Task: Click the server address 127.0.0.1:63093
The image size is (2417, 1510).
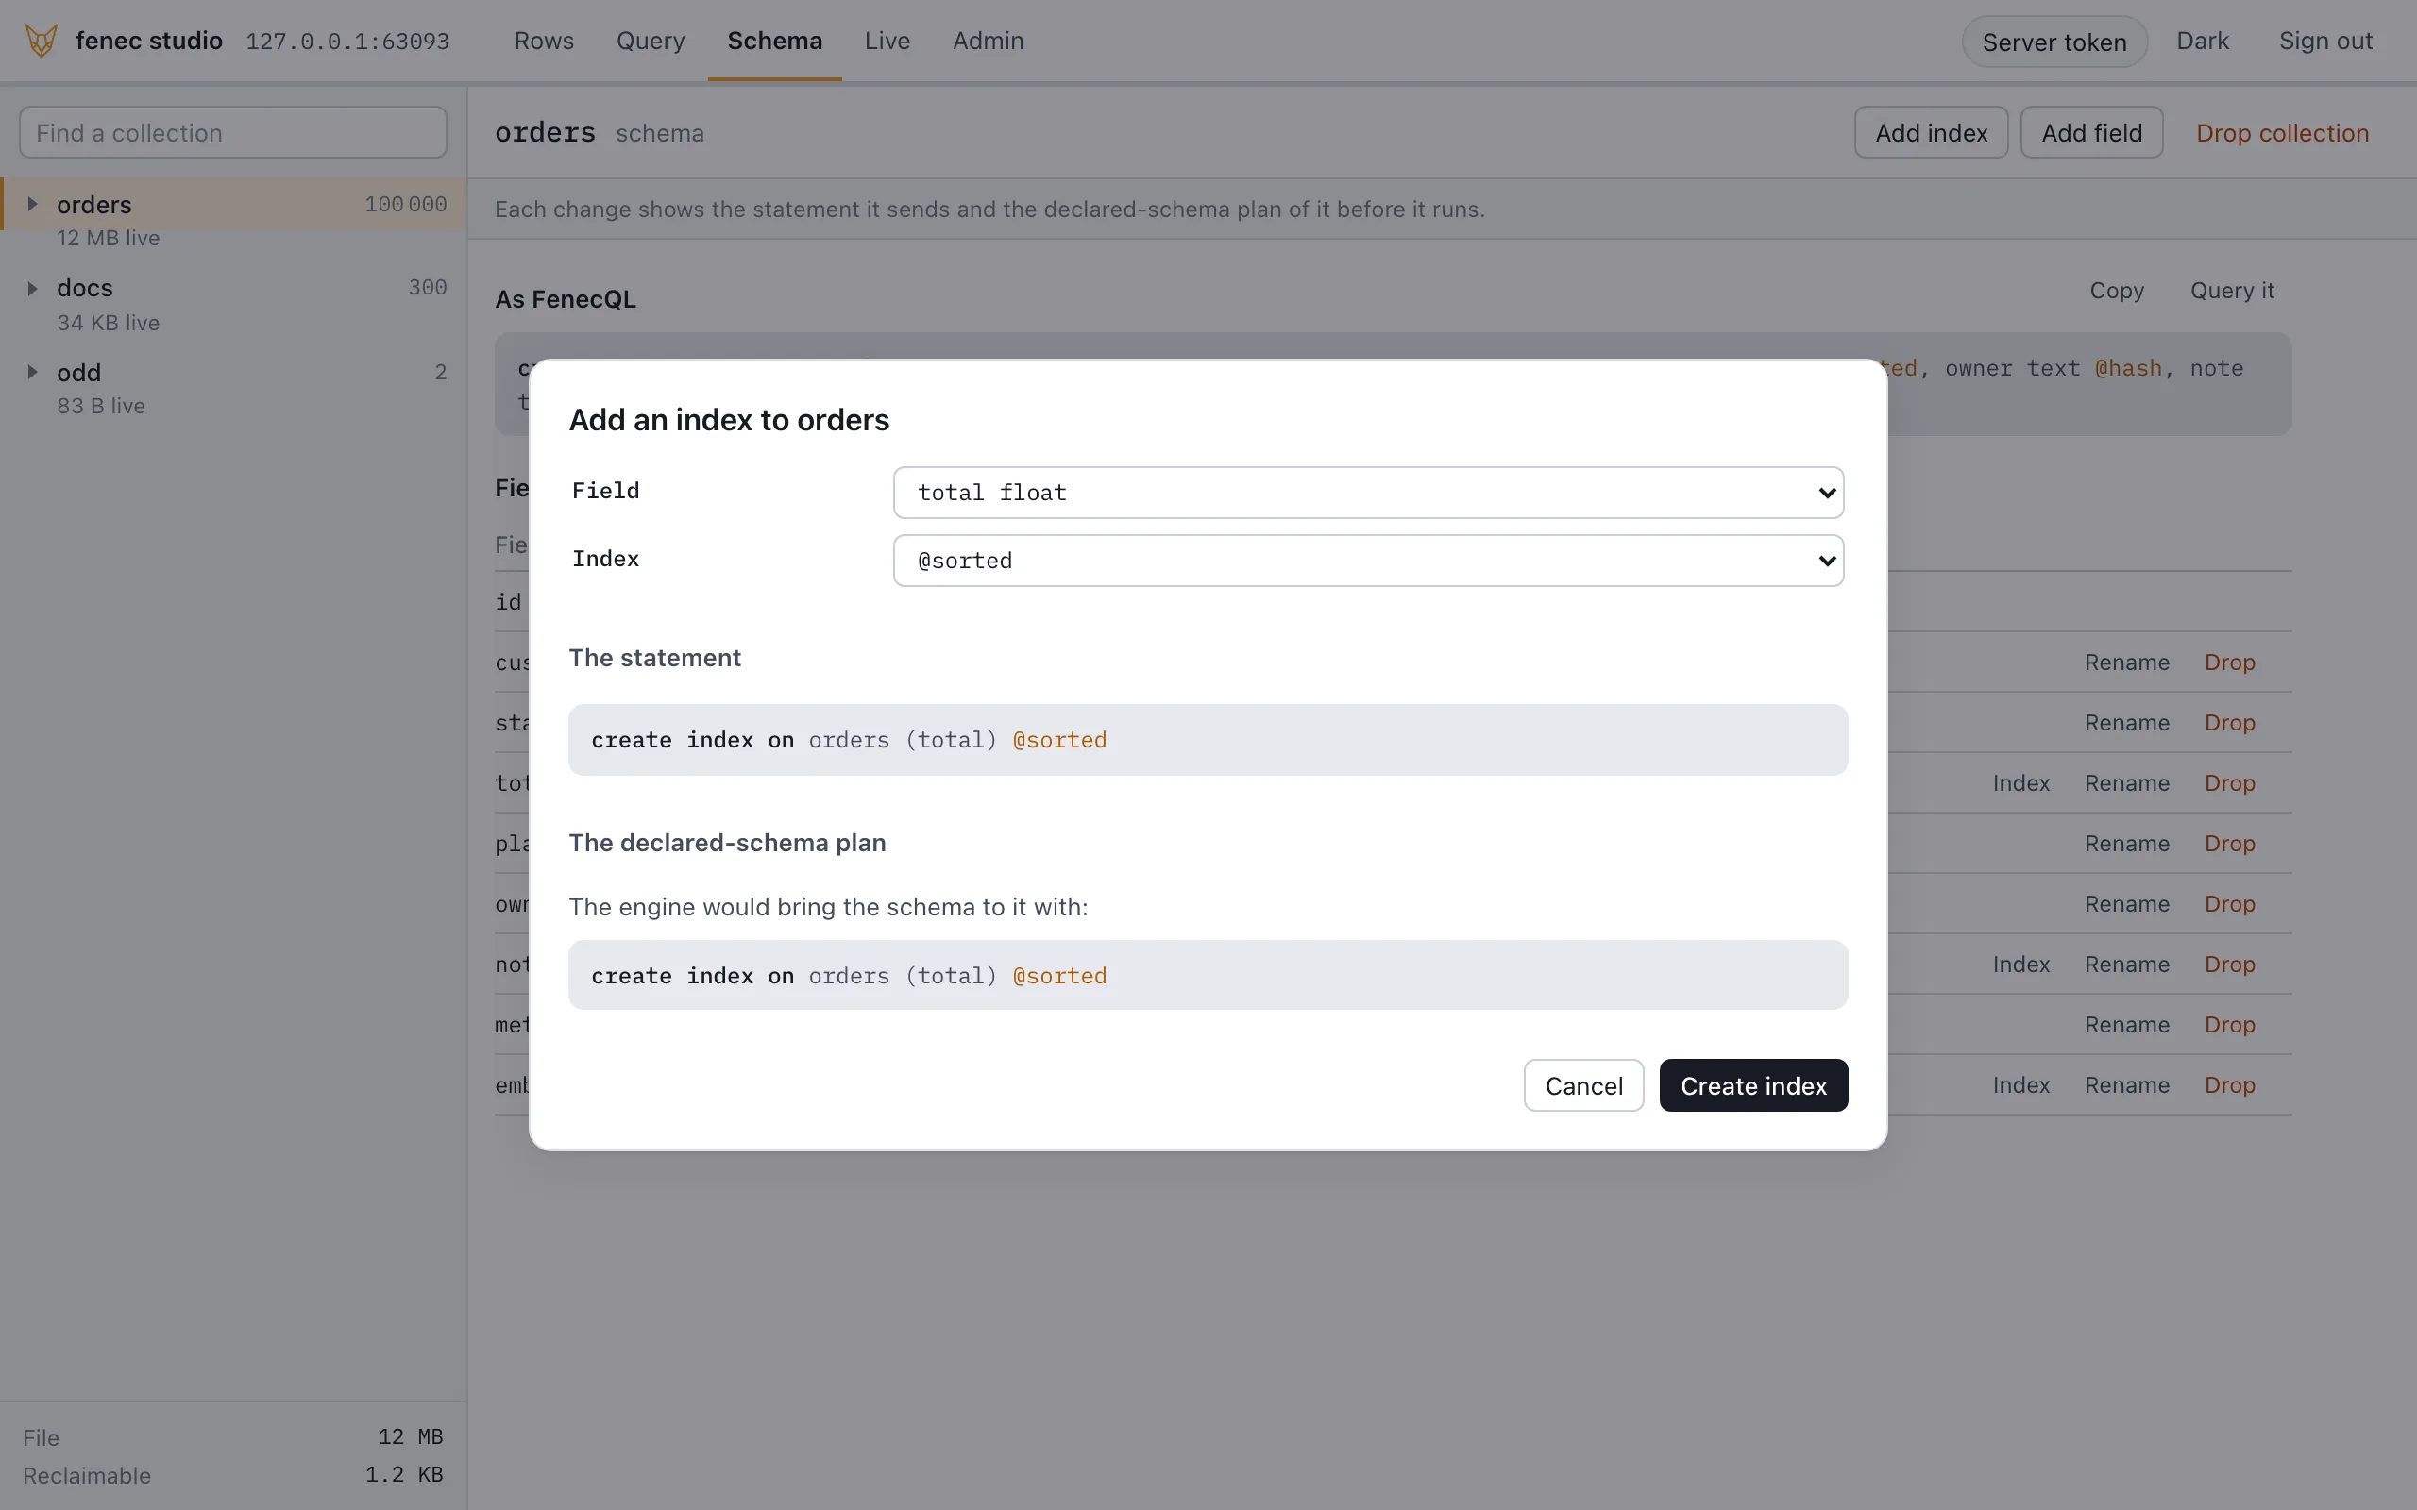Action: (347, 42)
